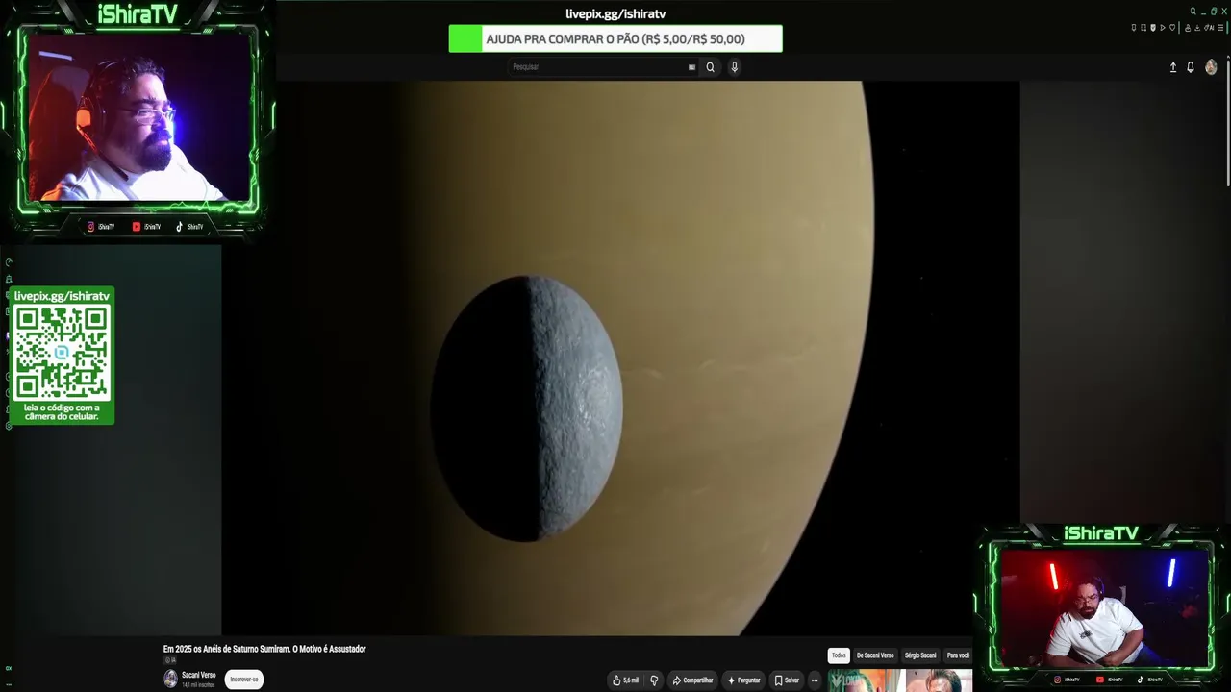Select the Para você filter chip
This screenshot has height=692, width=1231.
click(958, 655)
